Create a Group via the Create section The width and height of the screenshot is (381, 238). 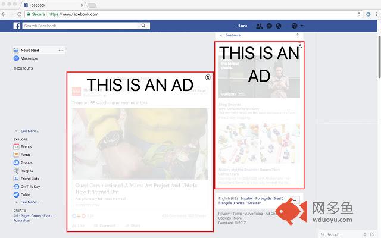click(x=36, y=215)
